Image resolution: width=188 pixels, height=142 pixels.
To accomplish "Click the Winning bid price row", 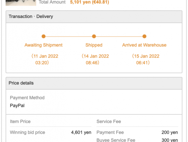I will [51, 132].
